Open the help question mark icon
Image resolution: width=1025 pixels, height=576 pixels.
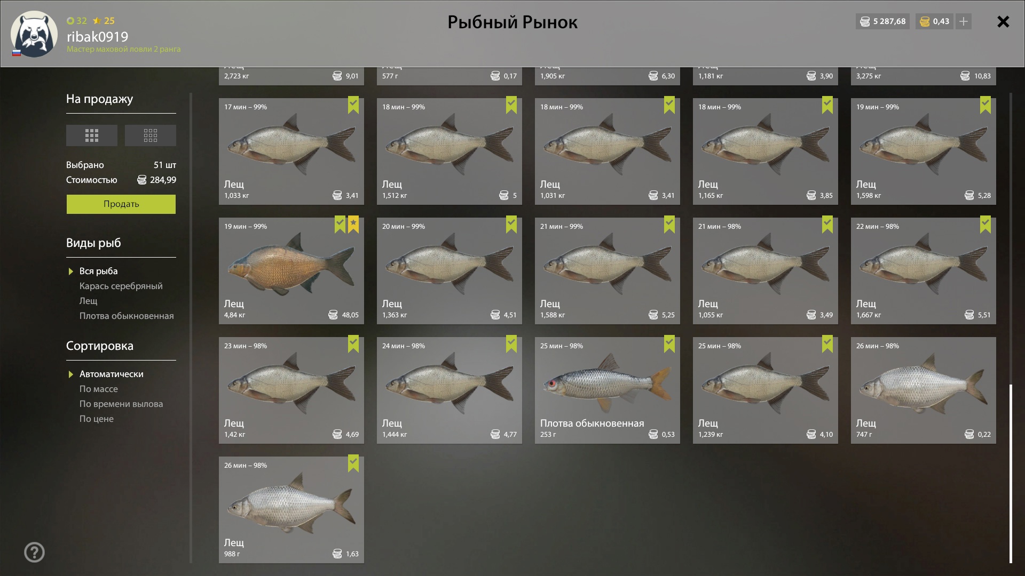[34, 553]
